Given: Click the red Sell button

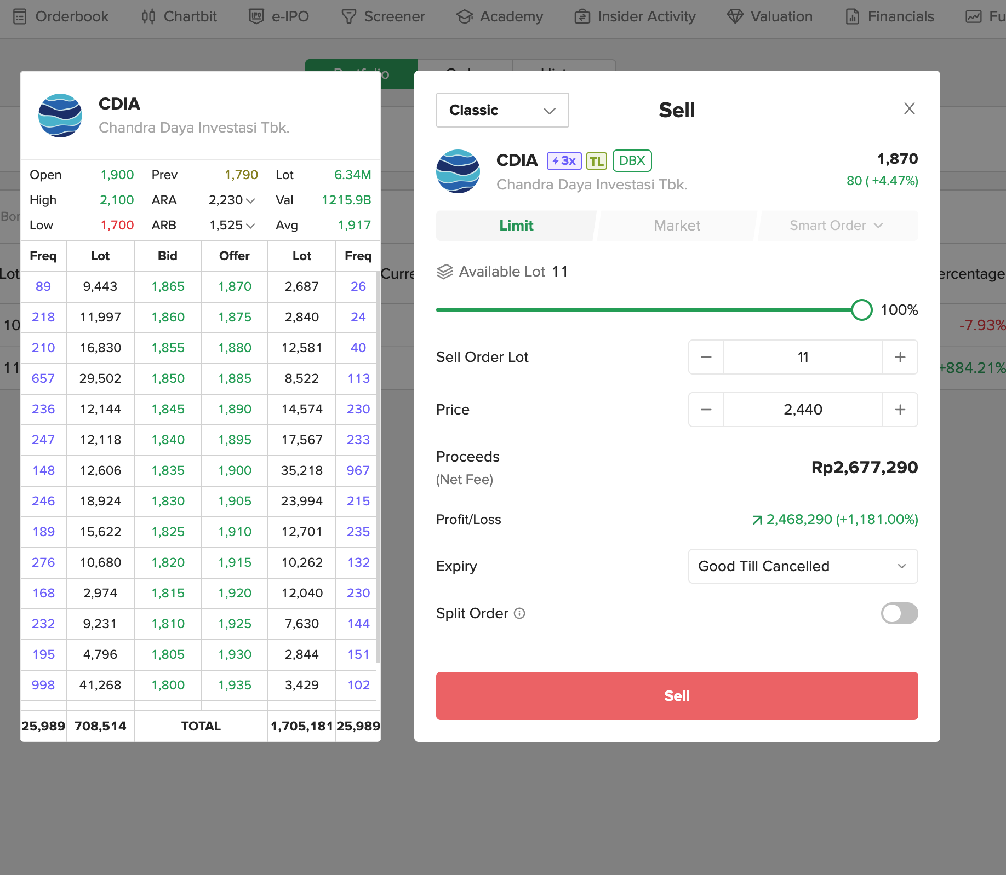Looking at the screenshot, I should coord(677,696).
